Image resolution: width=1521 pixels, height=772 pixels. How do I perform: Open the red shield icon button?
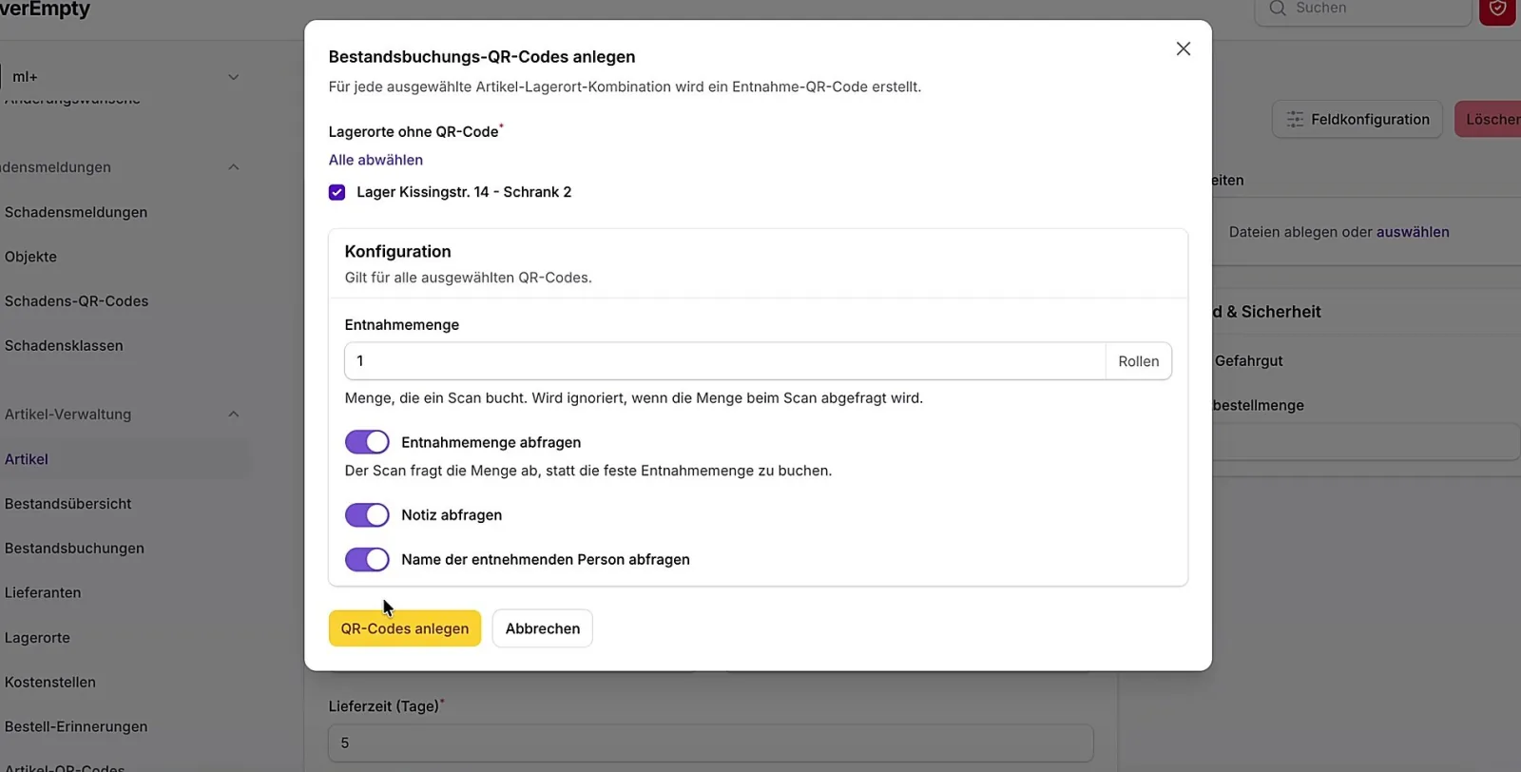pyautogui.click(x=1497, y=10)
